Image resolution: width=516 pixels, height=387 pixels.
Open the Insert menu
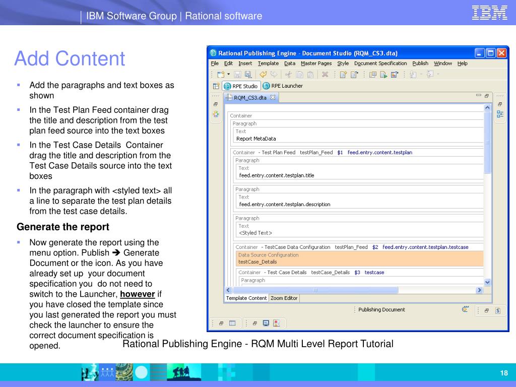coord(245,63)
